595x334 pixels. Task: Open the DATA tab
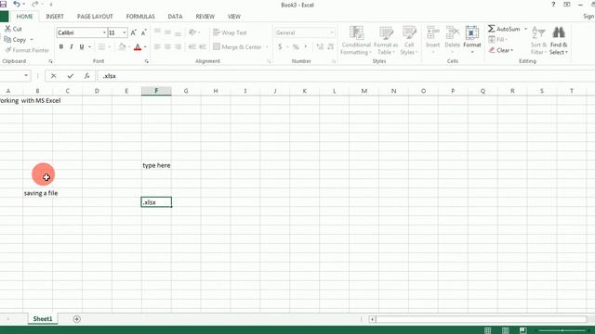point(175,17)
